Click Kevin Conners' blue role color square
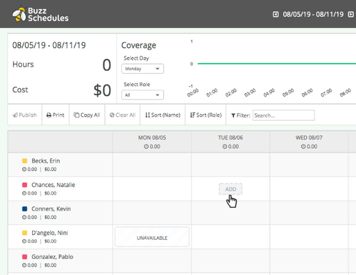This screenshot has width=356, height=275. (25, 209)
